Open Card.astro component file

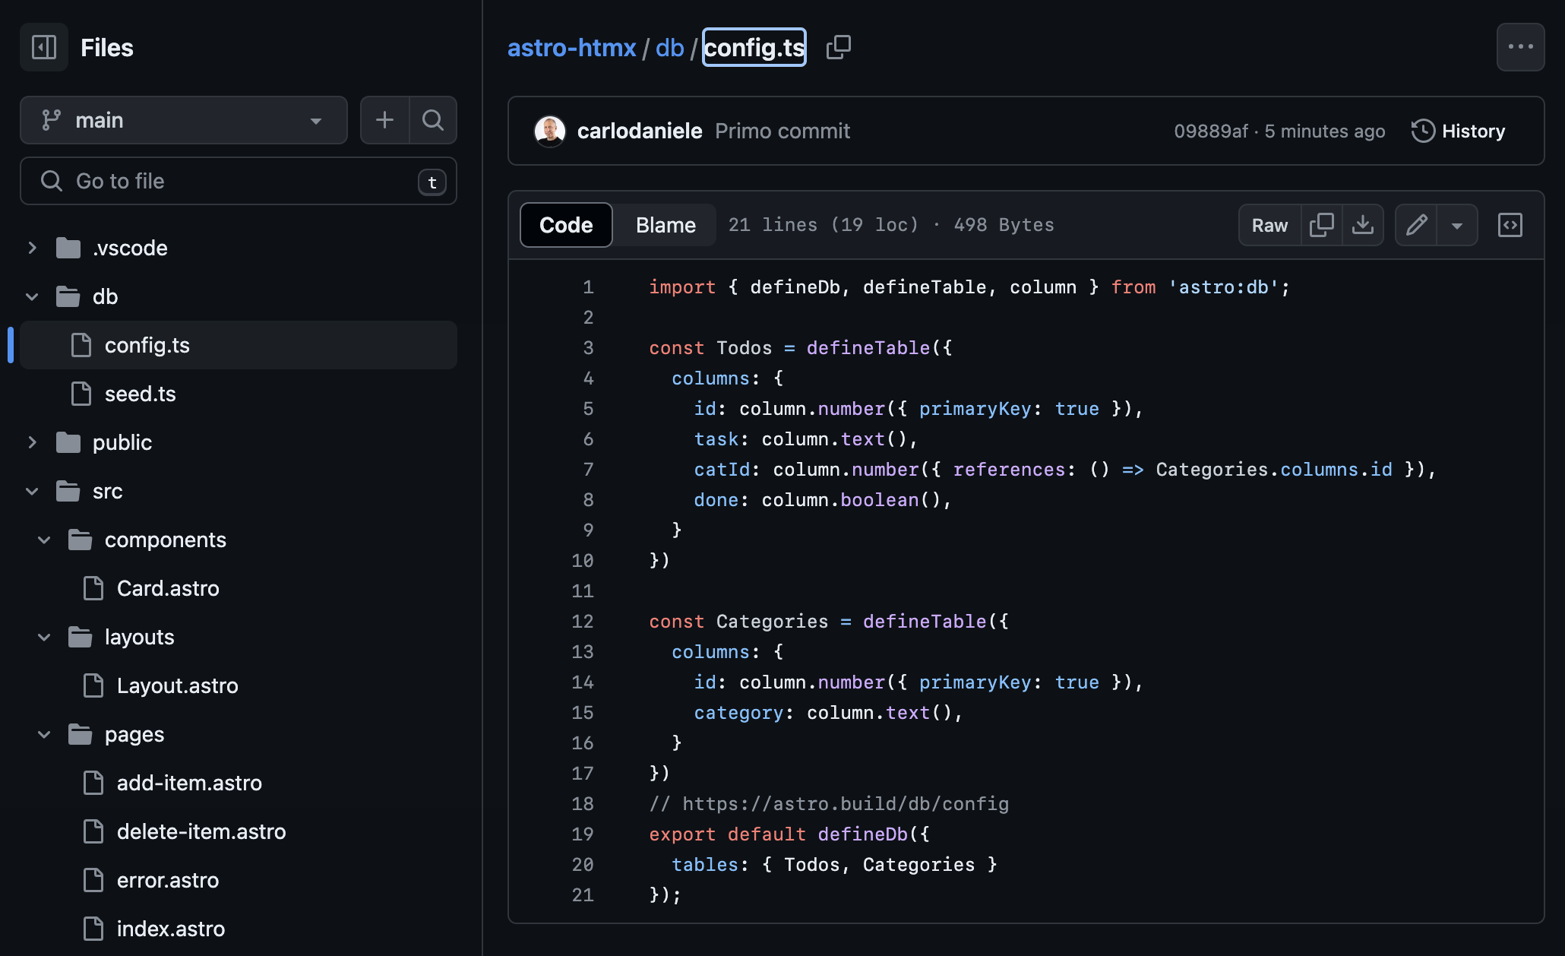tap(169, 587)
